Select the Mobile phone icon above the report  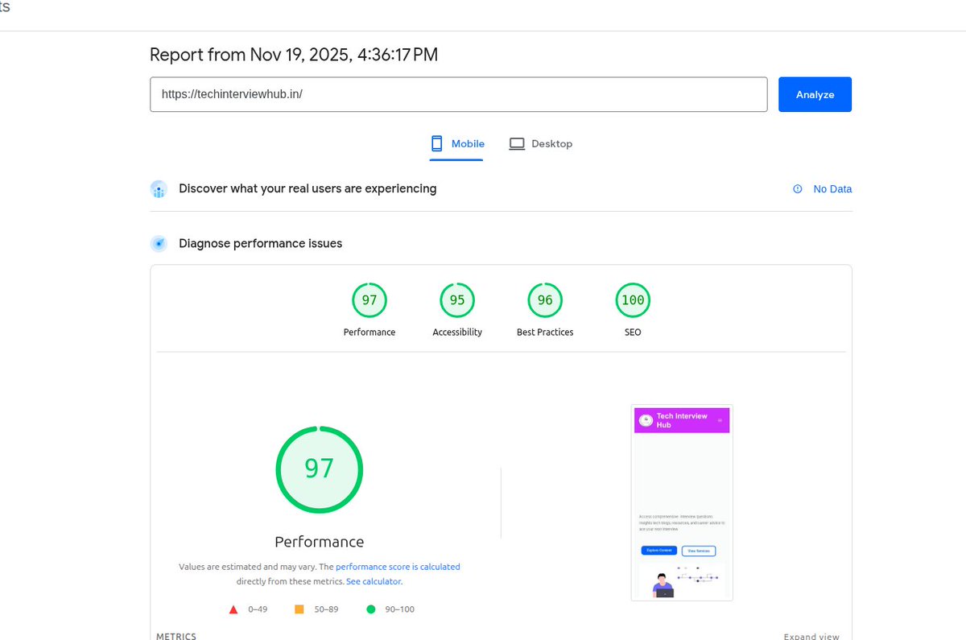click(436, 142)
